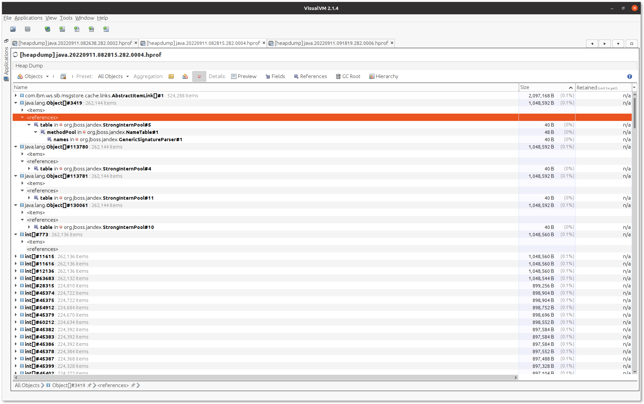Open the All Objects preset dropdown
The width and height of the screenshot is (644, 404).
tap(113, 76)
